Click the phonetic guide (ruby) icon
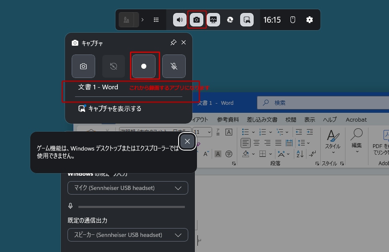The width and height of the screenshot is (389, 252). click(x=218, y=132)
